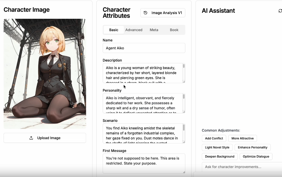Click the Description box scrollbar
282x177 pixels.
tap(184, 66)
